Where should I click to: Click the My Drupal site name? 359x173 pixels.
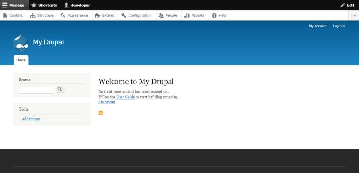48,42
